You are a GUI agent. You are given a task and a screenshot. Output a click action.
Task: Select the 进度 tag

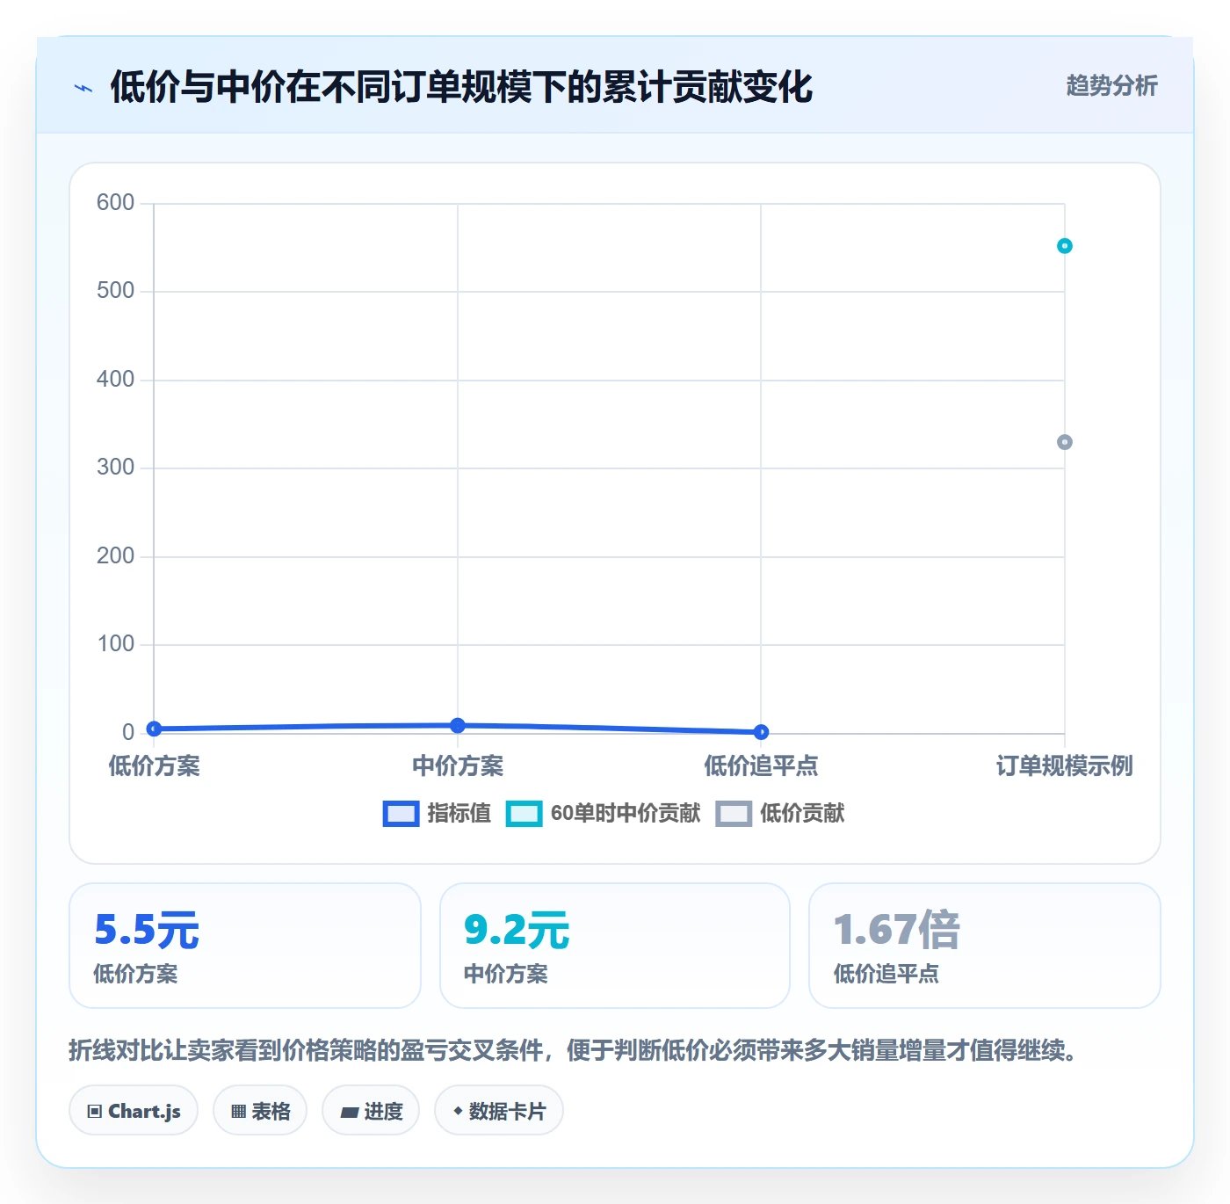click(371, 1111)
